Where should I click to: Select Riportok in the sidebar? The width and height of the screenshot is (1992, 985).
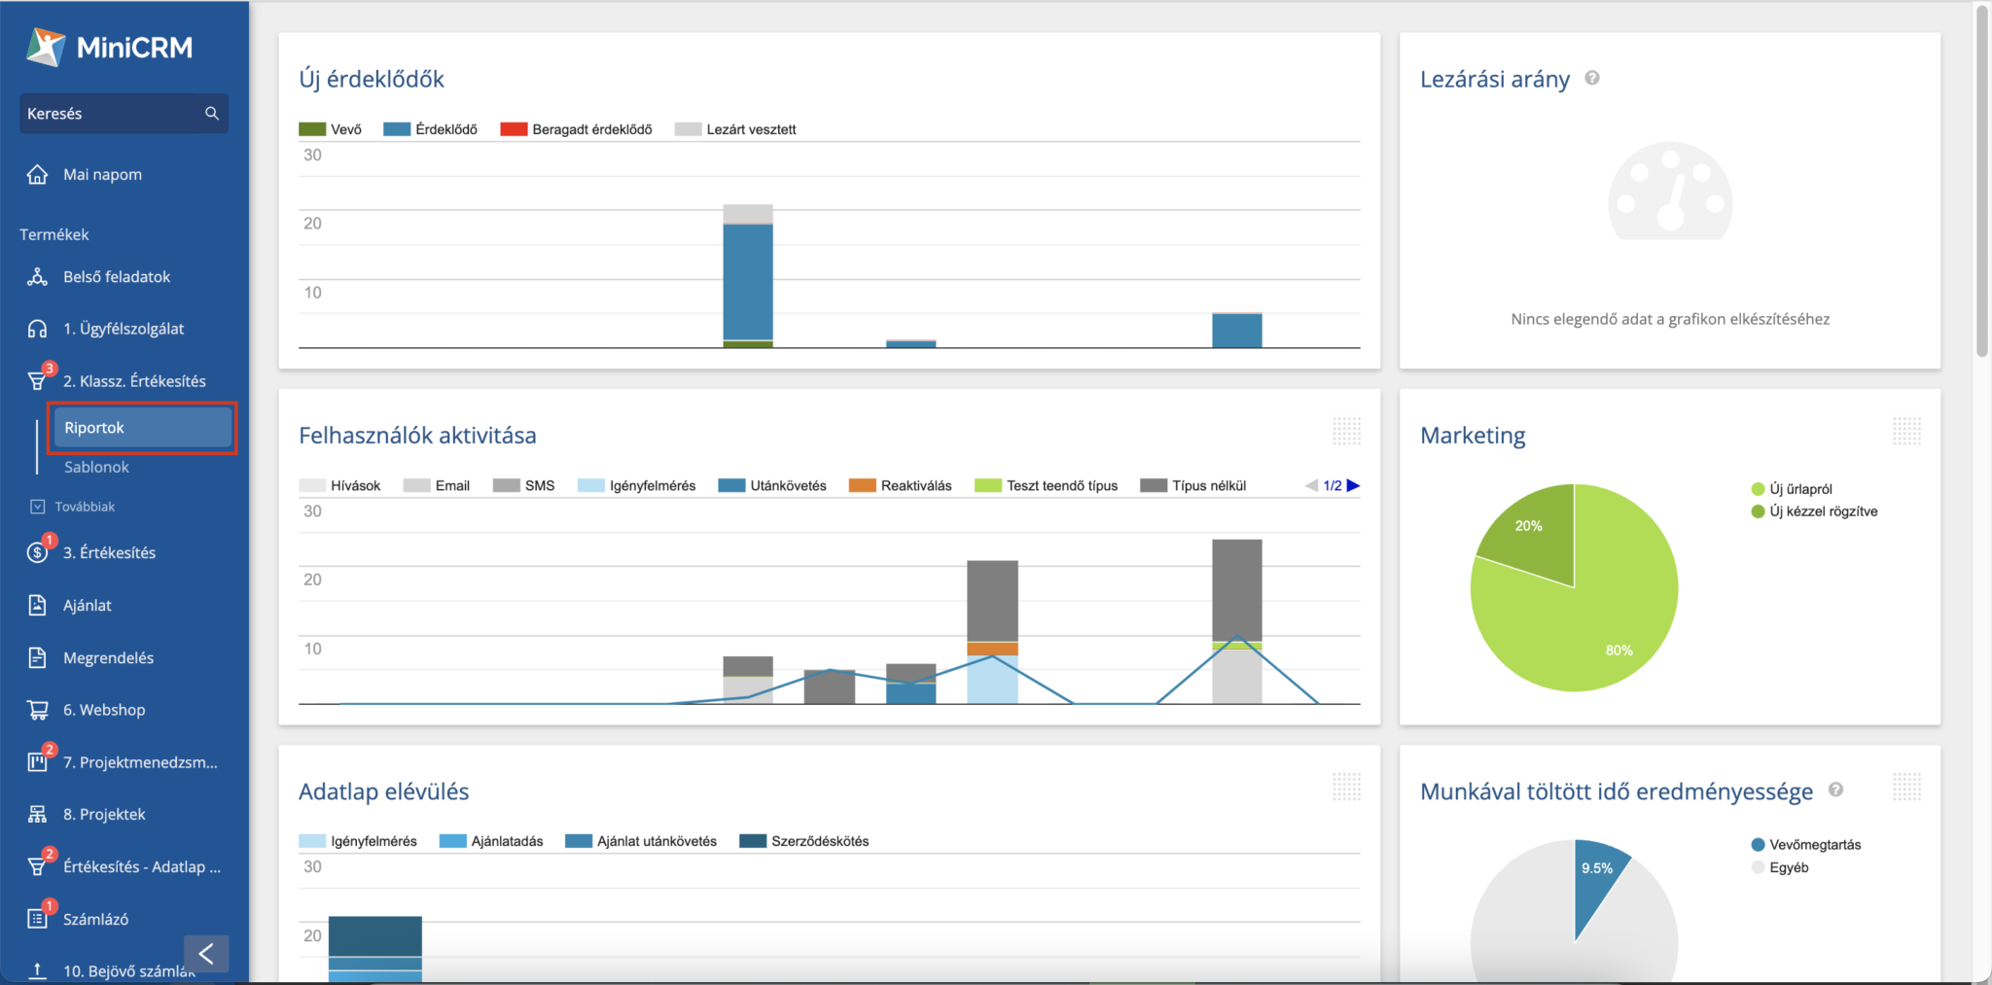point(142,428)
